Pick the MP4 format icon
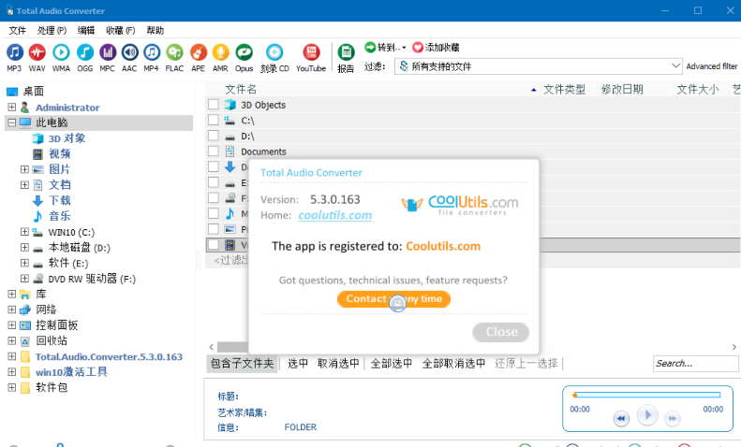 151,52
